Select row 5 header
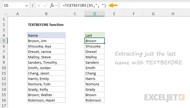 click(x=4, y=41)
